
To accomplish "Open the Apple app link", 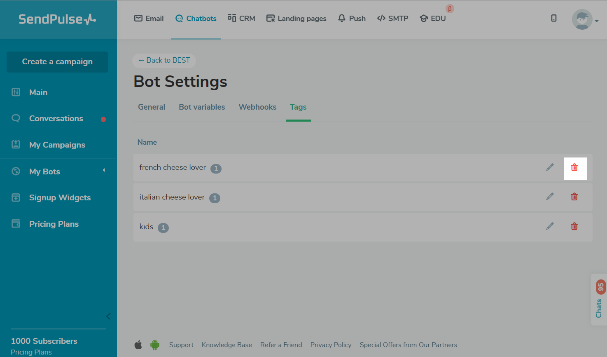I will coord(138,345).
